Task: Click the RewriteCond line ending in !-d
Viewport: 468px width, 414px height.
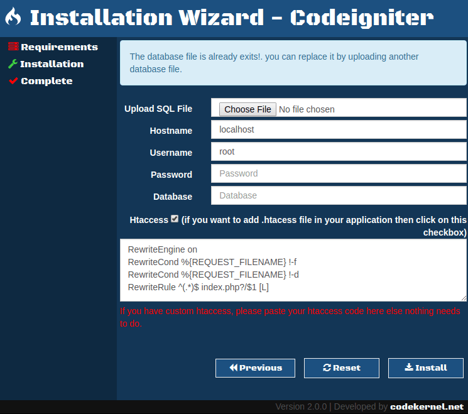Action: 213,275
